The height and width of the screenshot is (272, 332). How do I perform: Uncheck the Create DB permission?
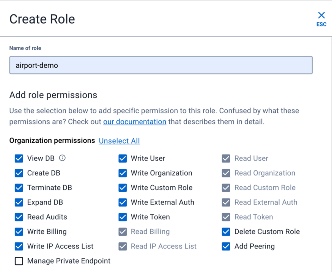pos(19,173)
